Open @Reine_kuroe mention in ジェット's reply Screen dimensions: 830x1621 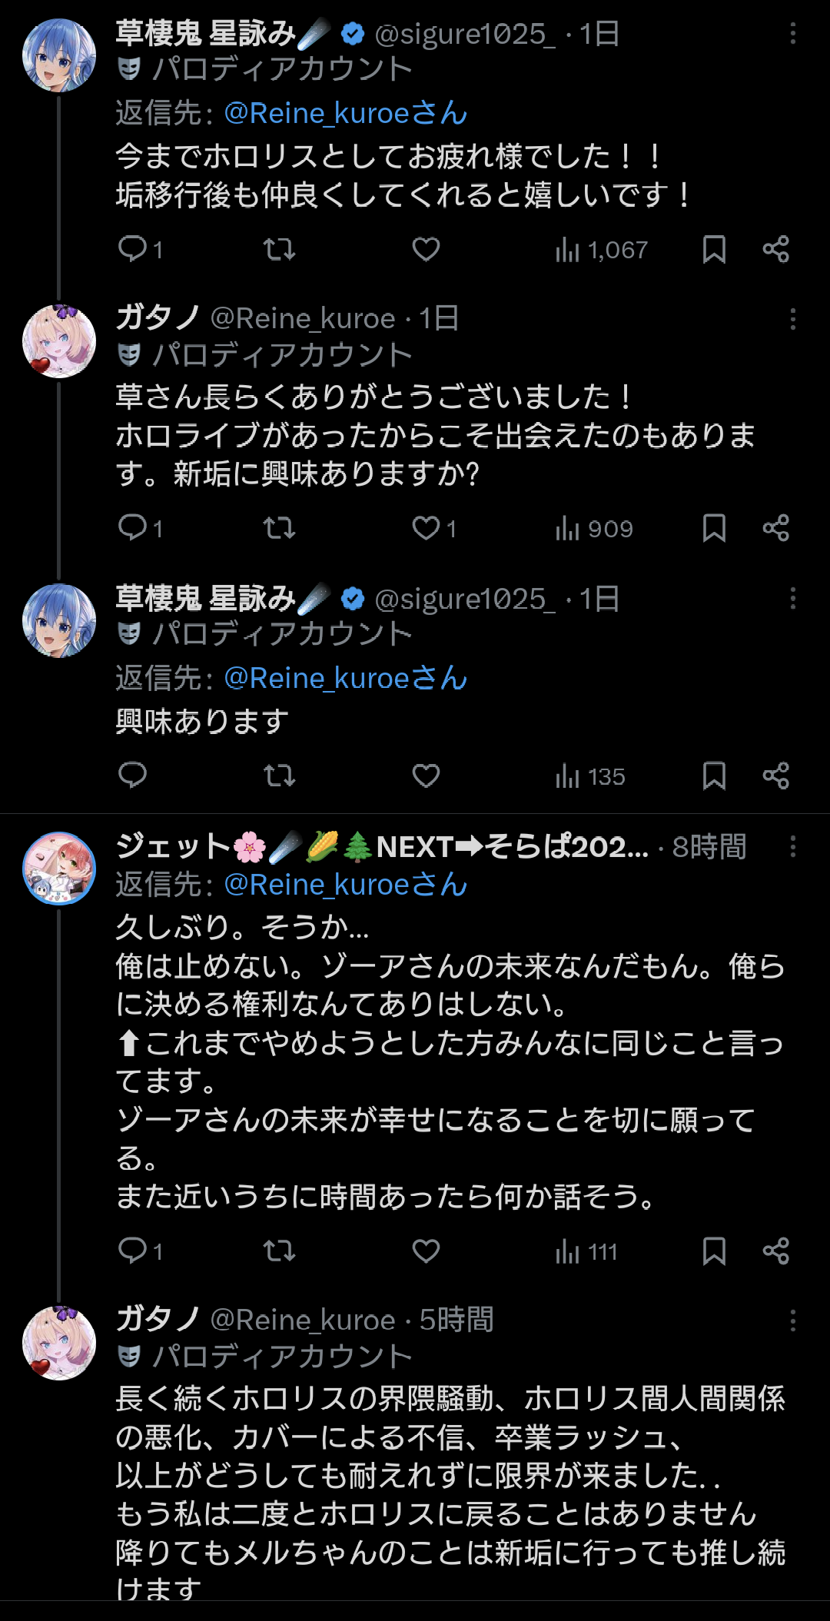(x=345, y=885)
